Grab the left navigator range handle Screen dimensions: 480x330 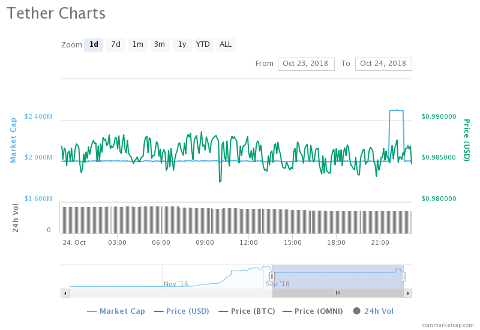click(272, 277)
